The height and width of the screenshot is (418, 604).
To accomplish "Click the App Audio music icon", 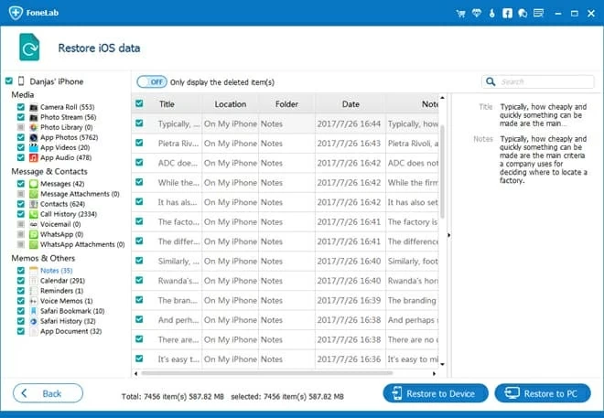I will [x=32, y=157].
